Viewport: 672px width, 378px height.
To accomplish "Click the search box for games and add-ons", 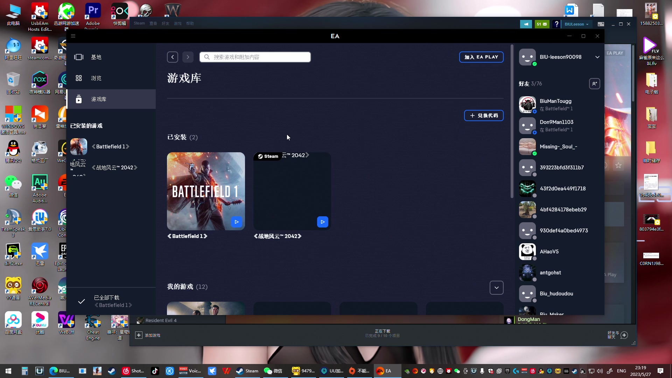I will (x=255, y=57).
